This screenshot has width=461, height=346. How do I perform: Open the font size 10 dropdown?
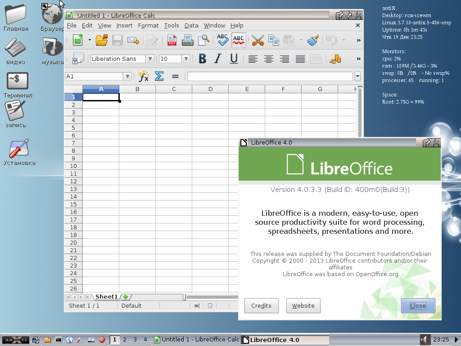point(186,59)
